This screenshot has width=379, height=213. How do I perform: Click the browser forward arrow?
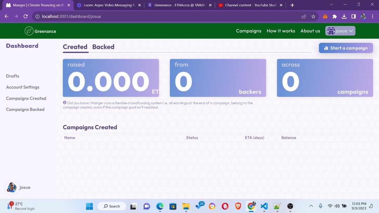pos(16,16)
